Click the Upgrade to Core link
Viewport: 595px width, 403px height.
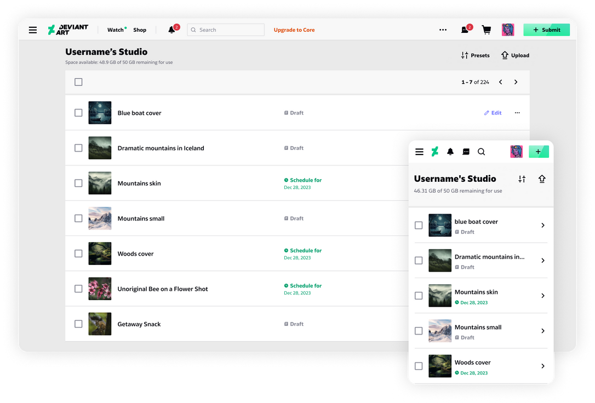click(294, 30)
